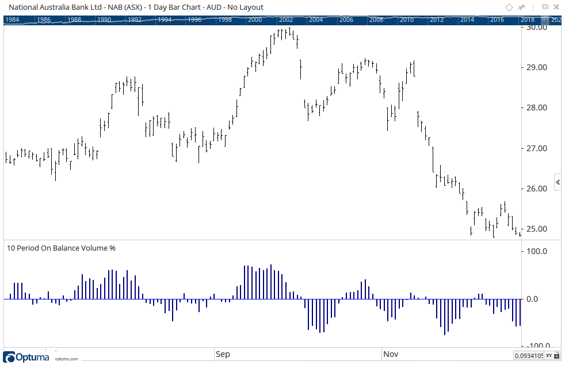Jump to 2008 on the timeline bar
Viewport: 565px width, 365px height.
(376, 20)
